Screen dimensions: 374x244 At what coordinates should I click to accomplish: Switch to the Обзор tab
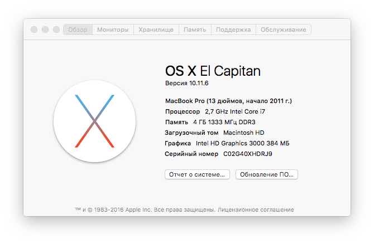78,30
